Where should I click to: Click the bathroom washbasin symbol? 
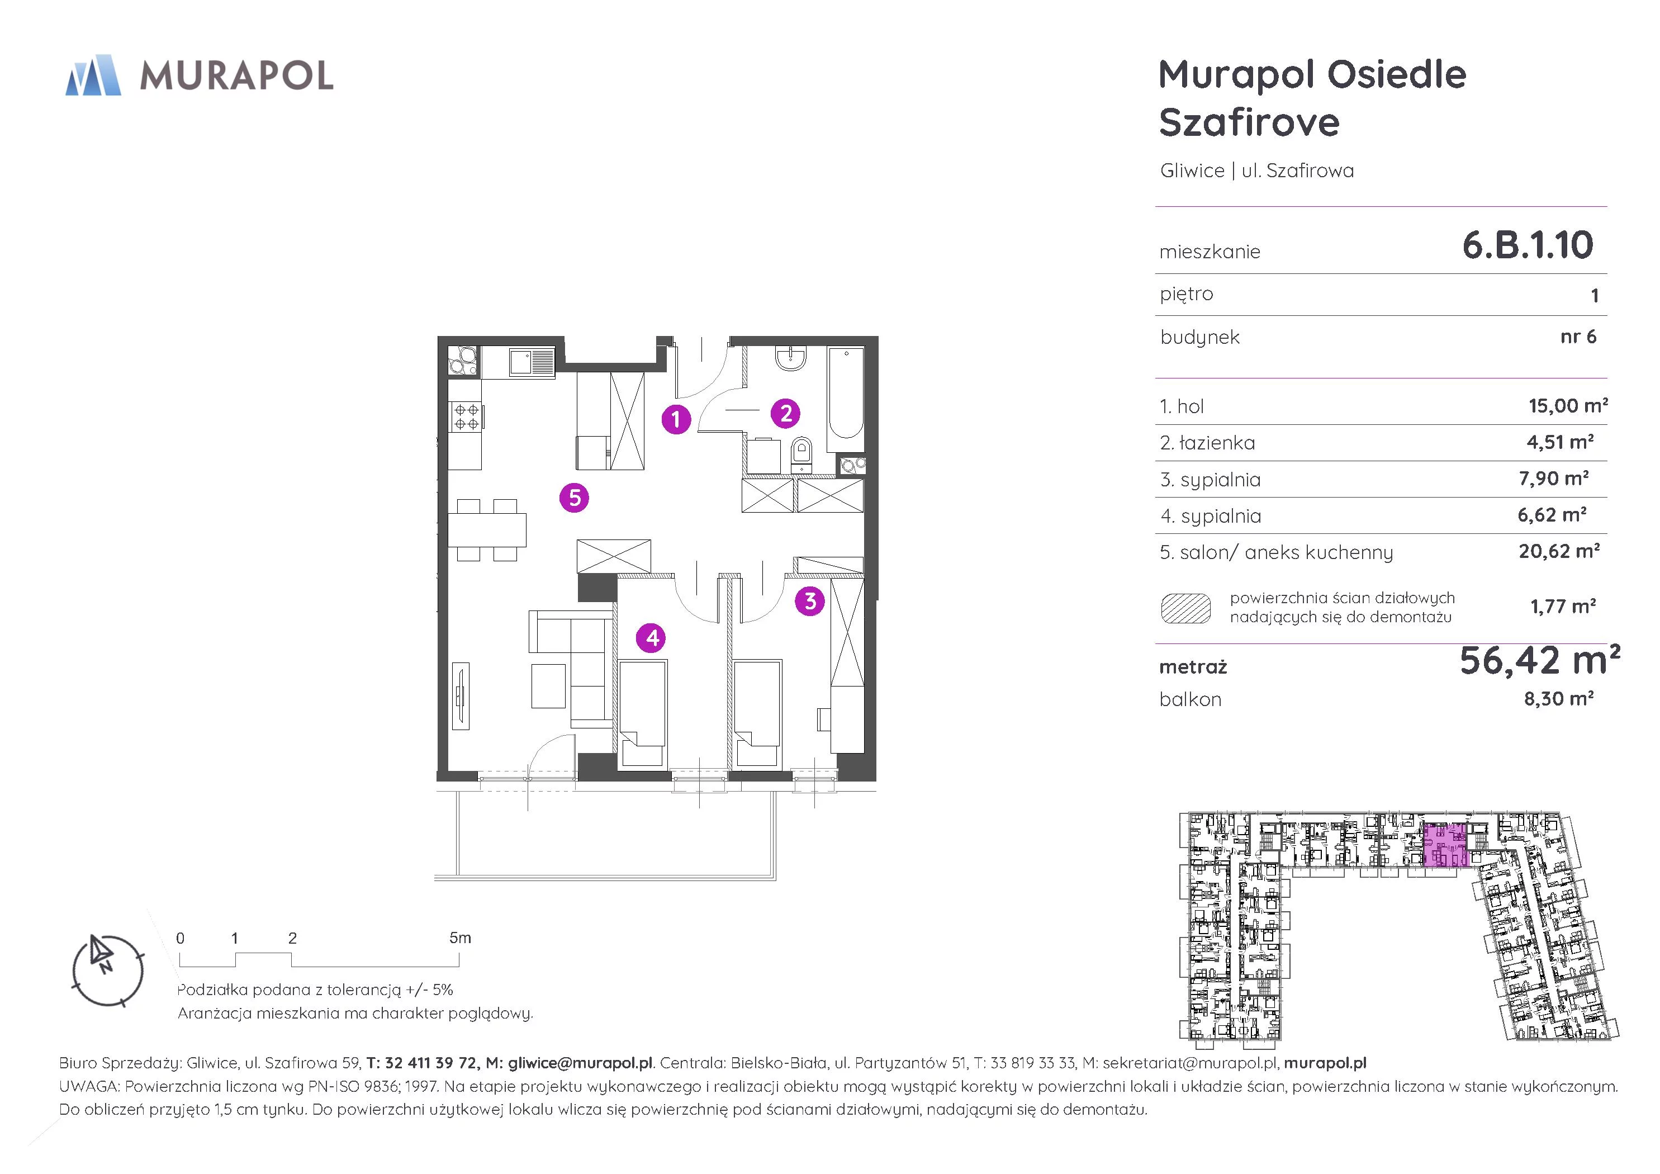[791, 359]
